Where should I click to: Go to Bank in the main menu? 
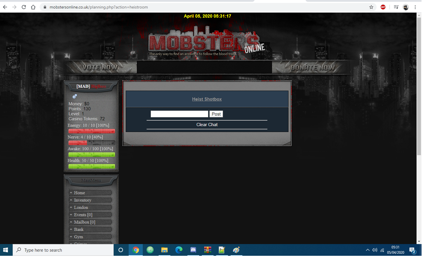pos(79,229)
